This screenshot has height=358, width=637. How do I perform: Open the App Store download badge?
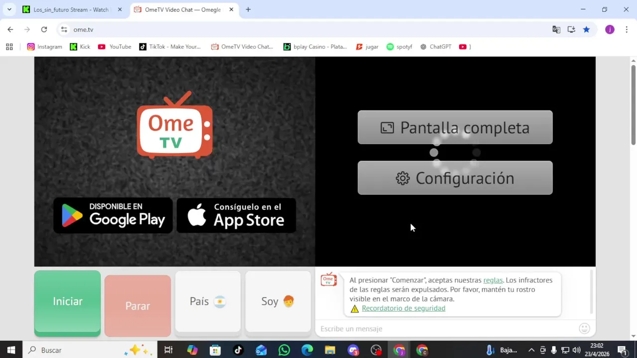(x=236, y=215)
